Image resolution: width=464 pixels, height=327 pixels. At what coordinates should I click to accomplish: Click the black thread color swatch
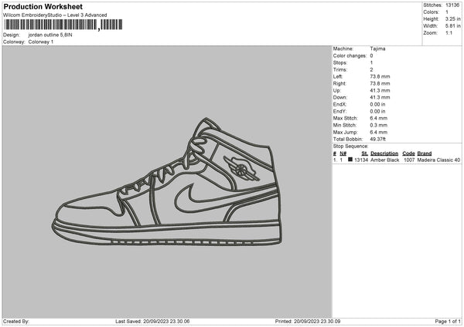click(x=350, y=160)
